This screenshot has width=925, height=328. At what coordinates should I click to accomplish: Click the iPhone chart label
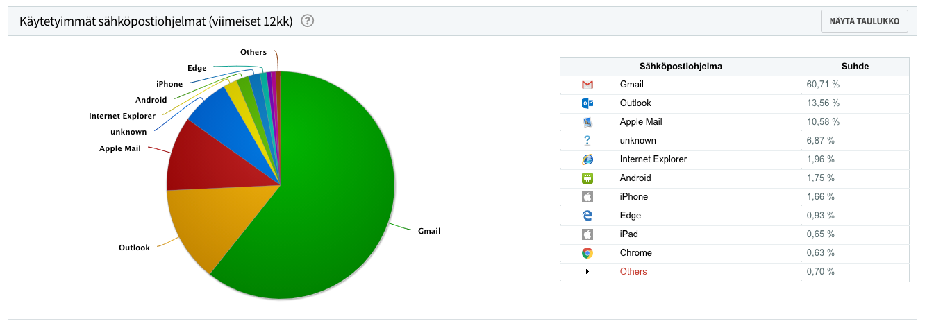pyautogui.click(x=169, y=84)
